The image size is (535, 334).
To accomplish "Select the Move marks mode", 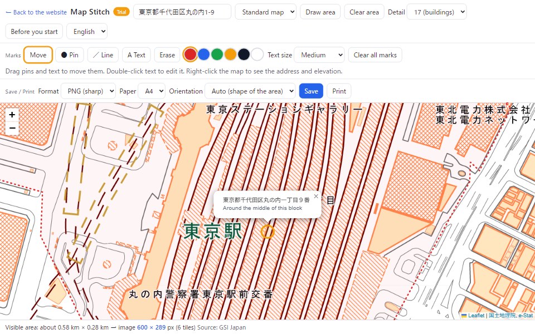I will pos(38,55).
